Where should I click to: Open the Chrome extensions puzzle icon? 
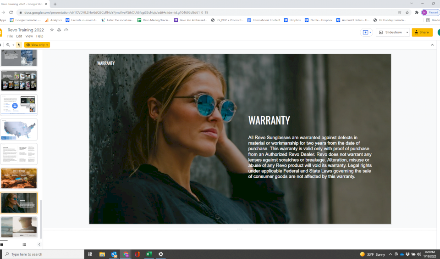tap(416, 12)
